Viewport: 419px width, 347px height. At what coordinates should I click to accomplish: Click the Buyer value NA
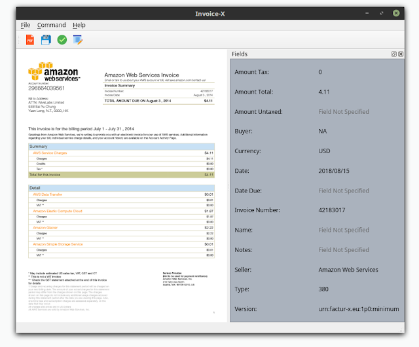(x=323, y=131)
